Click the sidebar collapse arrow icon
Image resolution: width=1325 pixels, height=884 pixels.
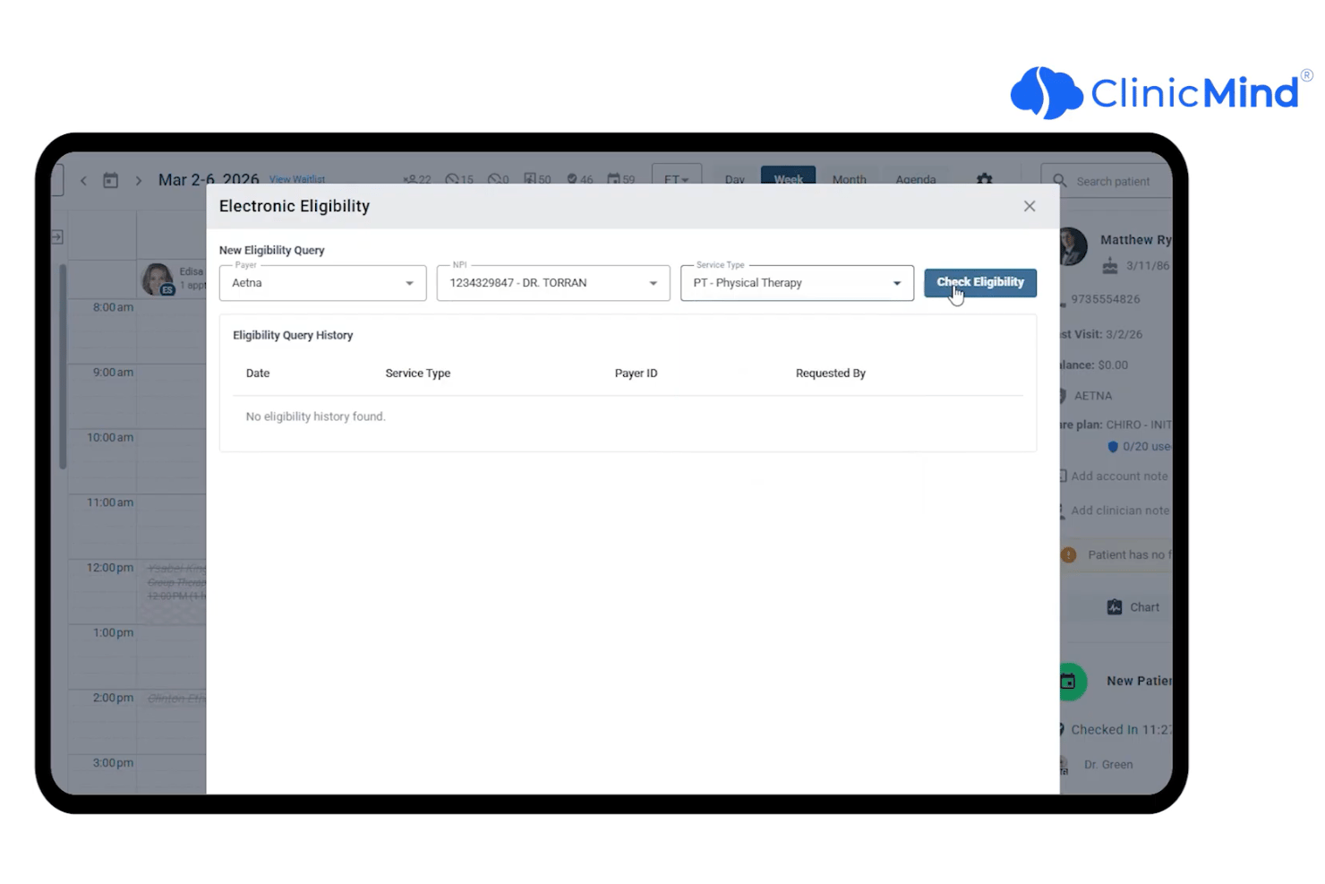coord(57,236)
